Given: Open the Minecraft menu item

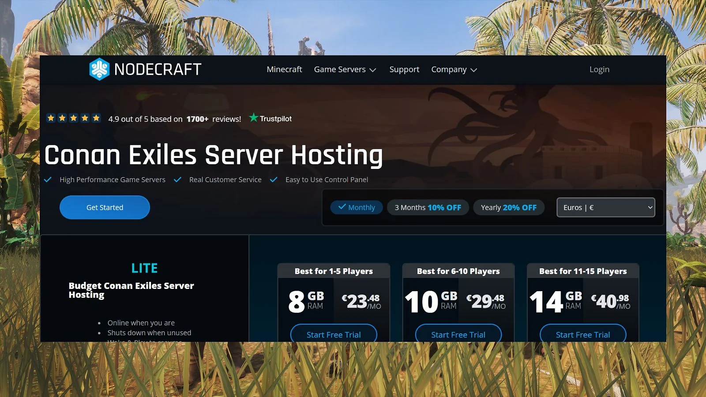Looking at the screenshot, I should pyautogui.click(x=284, y=69).
